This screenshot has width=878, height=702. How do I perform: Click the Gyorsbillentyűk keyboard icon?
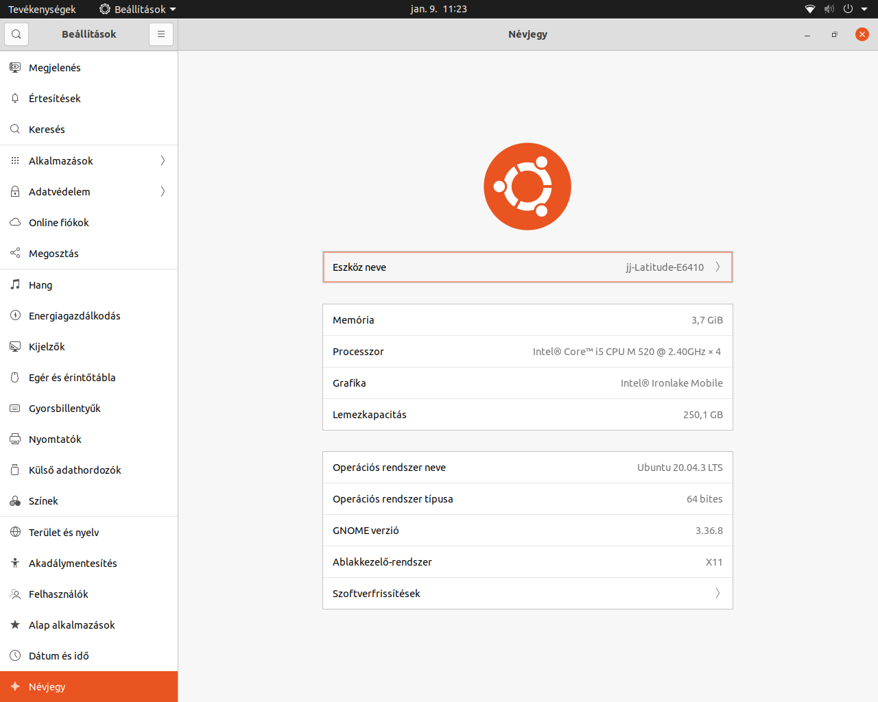point(15,408)
